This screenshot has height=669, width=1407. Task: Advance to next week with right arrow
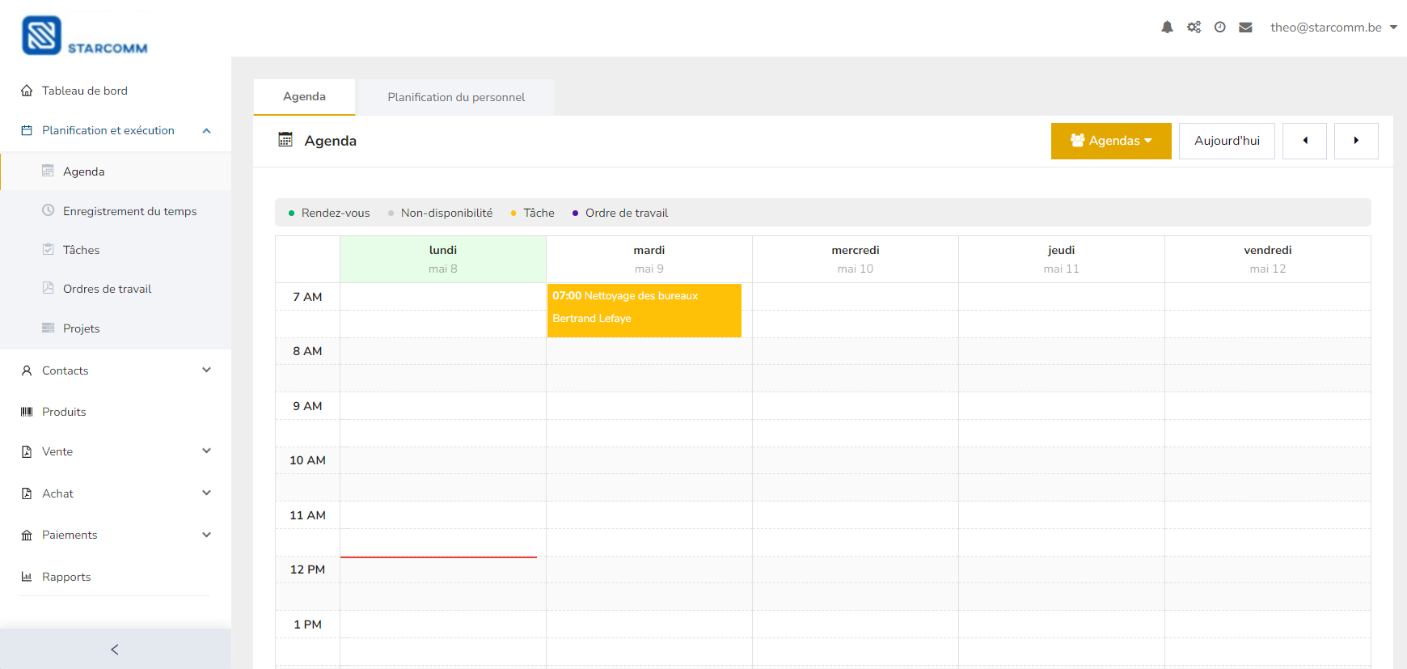(x=1356, y=141)
